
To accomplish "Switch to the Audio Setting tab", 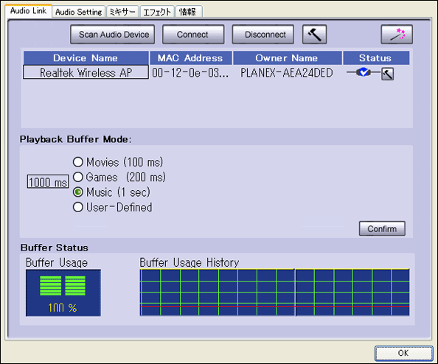I will [78, 12].
